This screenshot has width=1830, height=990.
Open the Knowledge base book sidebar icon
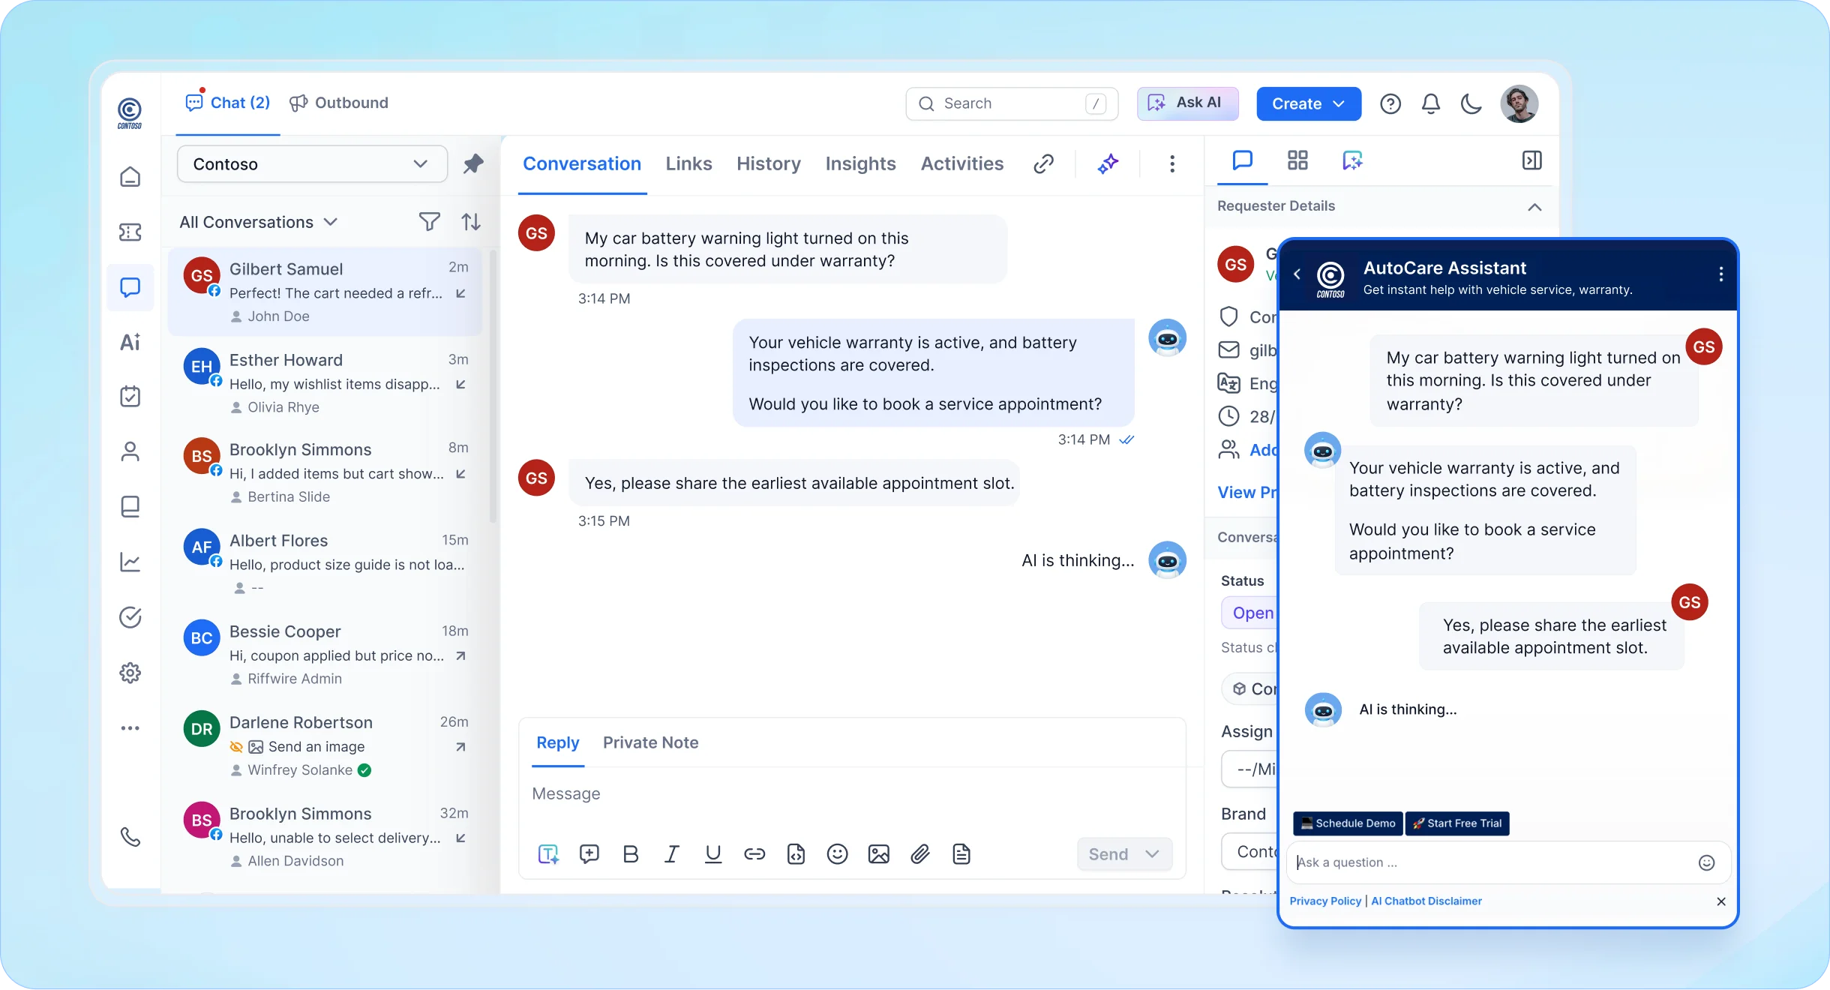[130, 507]
